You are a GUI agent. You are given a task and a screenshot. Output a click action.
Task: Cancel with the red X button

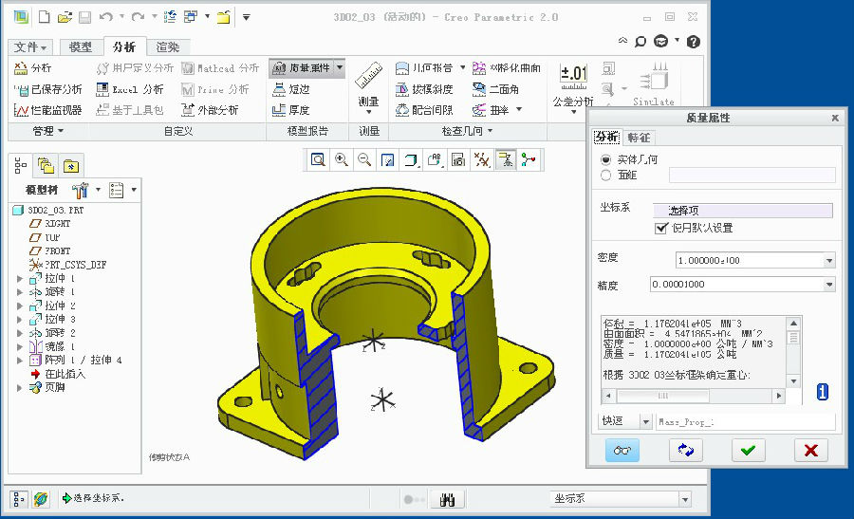809,451
